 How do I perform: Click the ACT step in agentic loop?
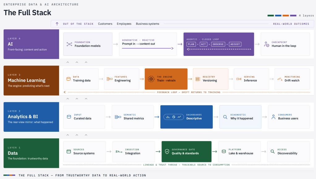coord(204,44)
